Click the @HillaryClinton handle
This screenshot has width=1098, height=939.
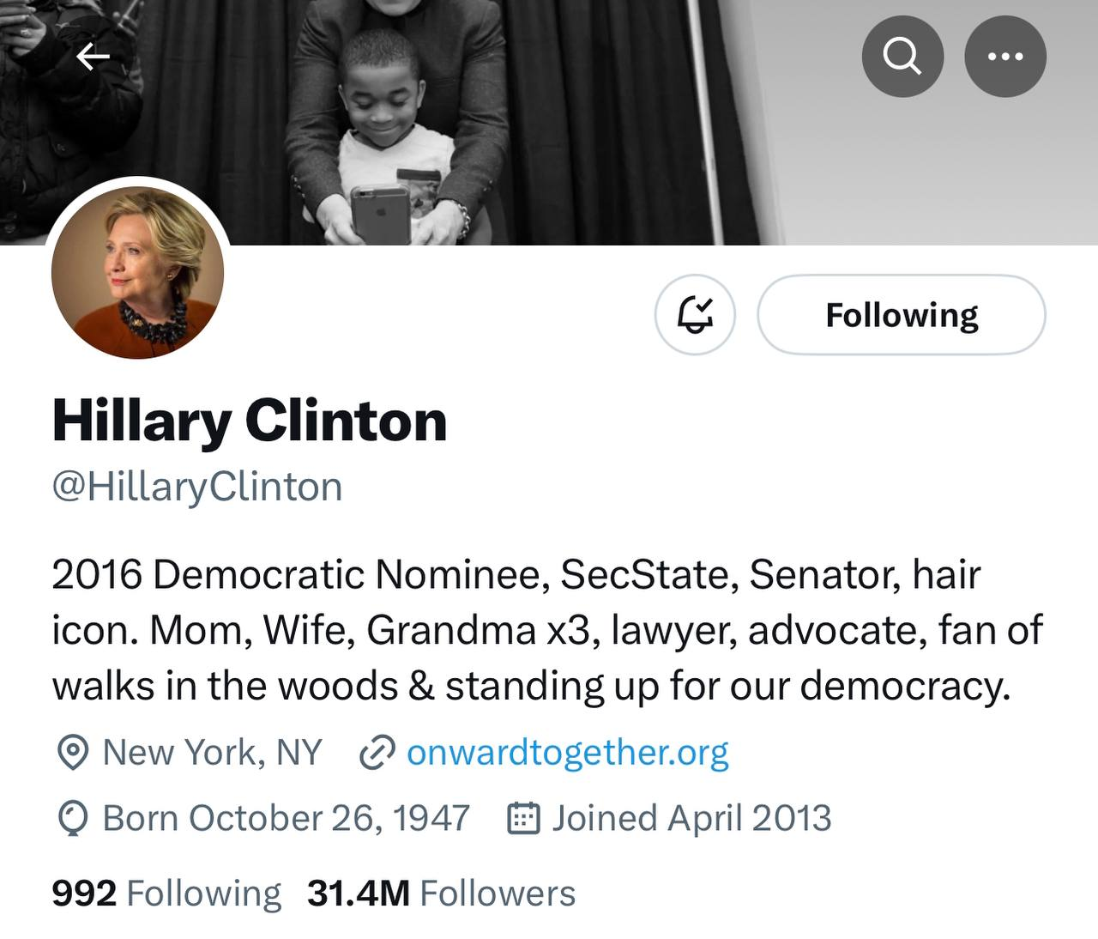[197, 487]
